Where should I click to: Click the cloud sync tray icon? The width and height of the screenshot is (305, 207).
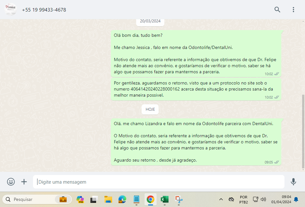point(231,199)
